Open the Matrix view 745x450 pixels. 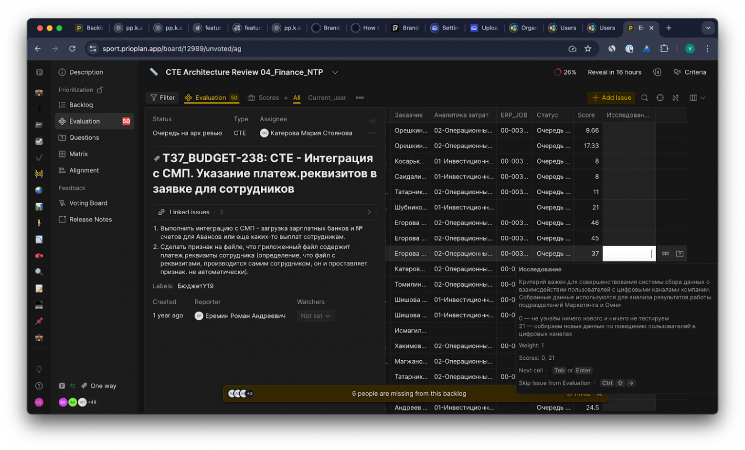pos(78,154)
